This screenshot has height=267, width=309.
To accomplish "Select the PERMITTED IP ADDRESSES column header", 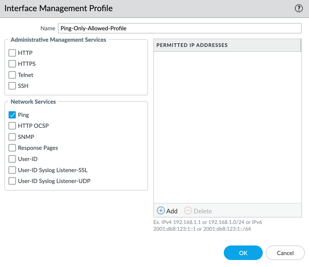I will [x=192, y=45].
